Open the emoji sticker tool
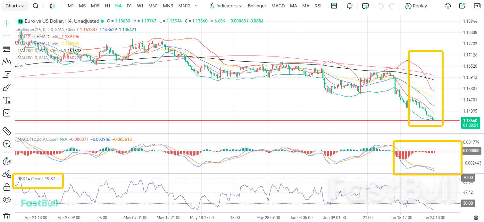Viewport: 484px width, 222px height. [x=7, y=113]
